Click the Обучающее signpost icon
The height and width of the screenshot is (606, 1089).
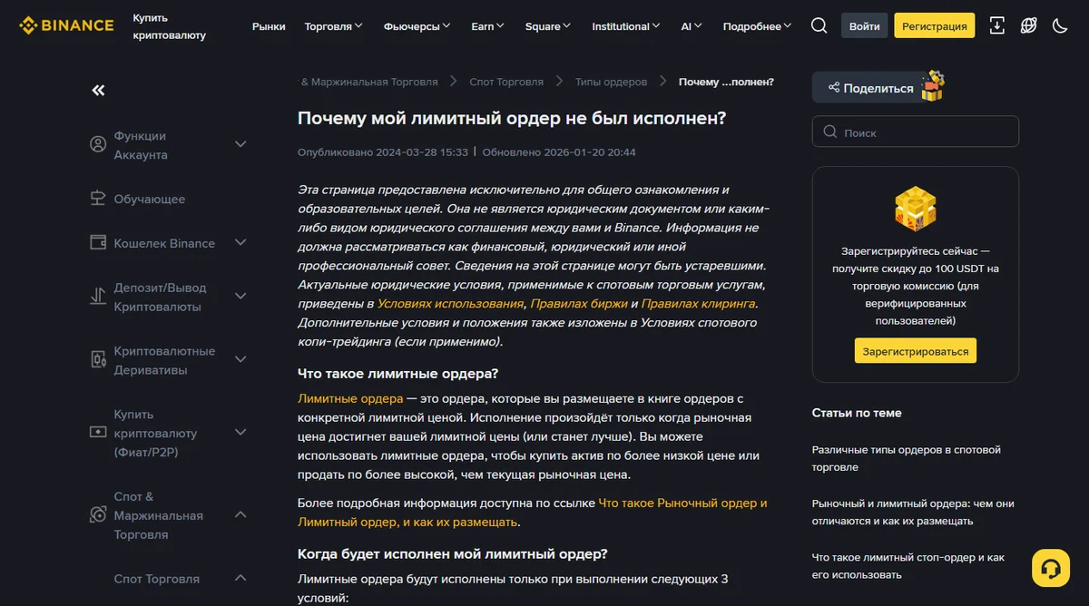click(x=98, y=198)
